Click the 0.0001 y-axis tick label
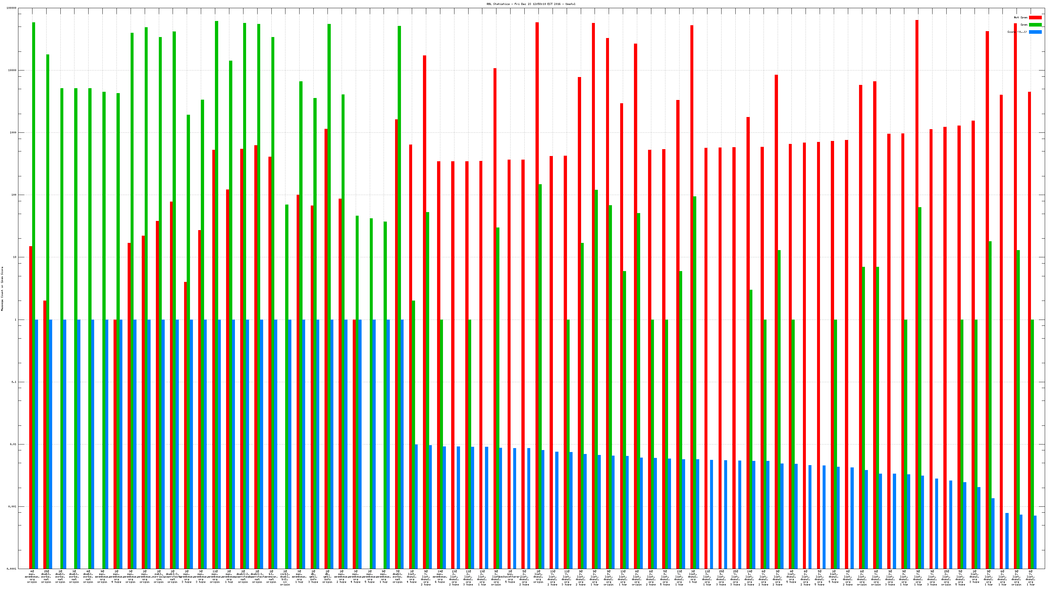The height and width of the screenshot is (590, 1050). 12,569
